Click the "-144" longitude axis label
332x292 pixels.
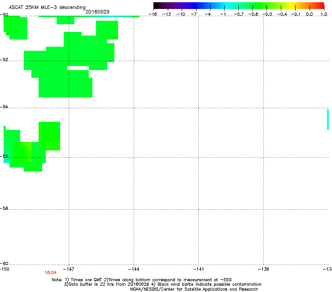point(134,269)
